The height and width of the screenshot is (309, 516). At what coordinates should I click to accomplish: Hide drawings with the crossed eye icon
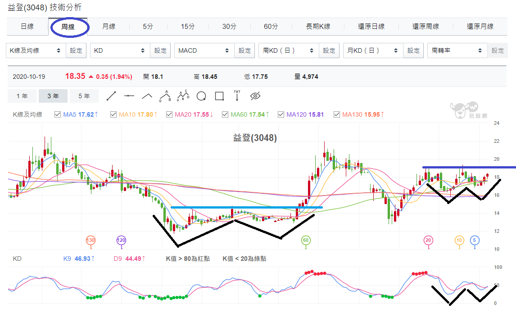tap(255, 96)
